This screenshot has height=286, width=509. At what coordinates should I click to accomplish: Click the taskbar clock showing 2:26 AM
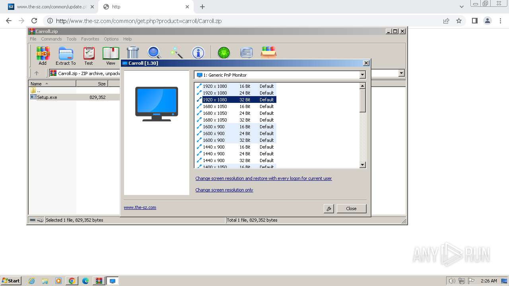489,281
